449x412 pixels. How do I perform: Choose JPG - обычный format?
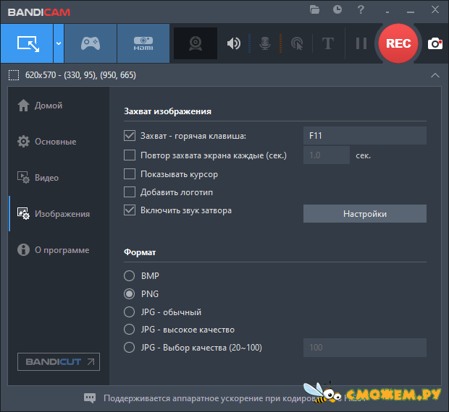(130, 312)
